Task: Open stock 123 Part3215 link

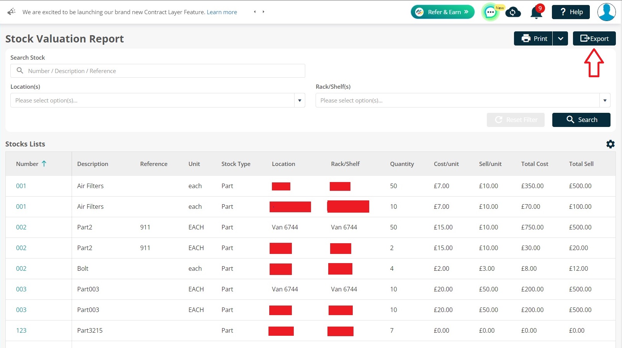Action: 21,330
